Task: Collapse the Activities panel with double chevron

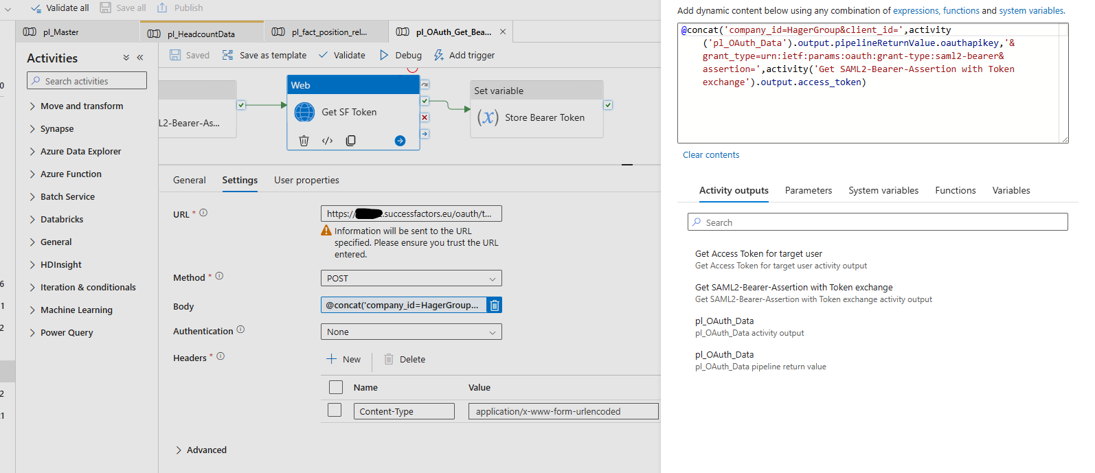Action: (140, 58)
